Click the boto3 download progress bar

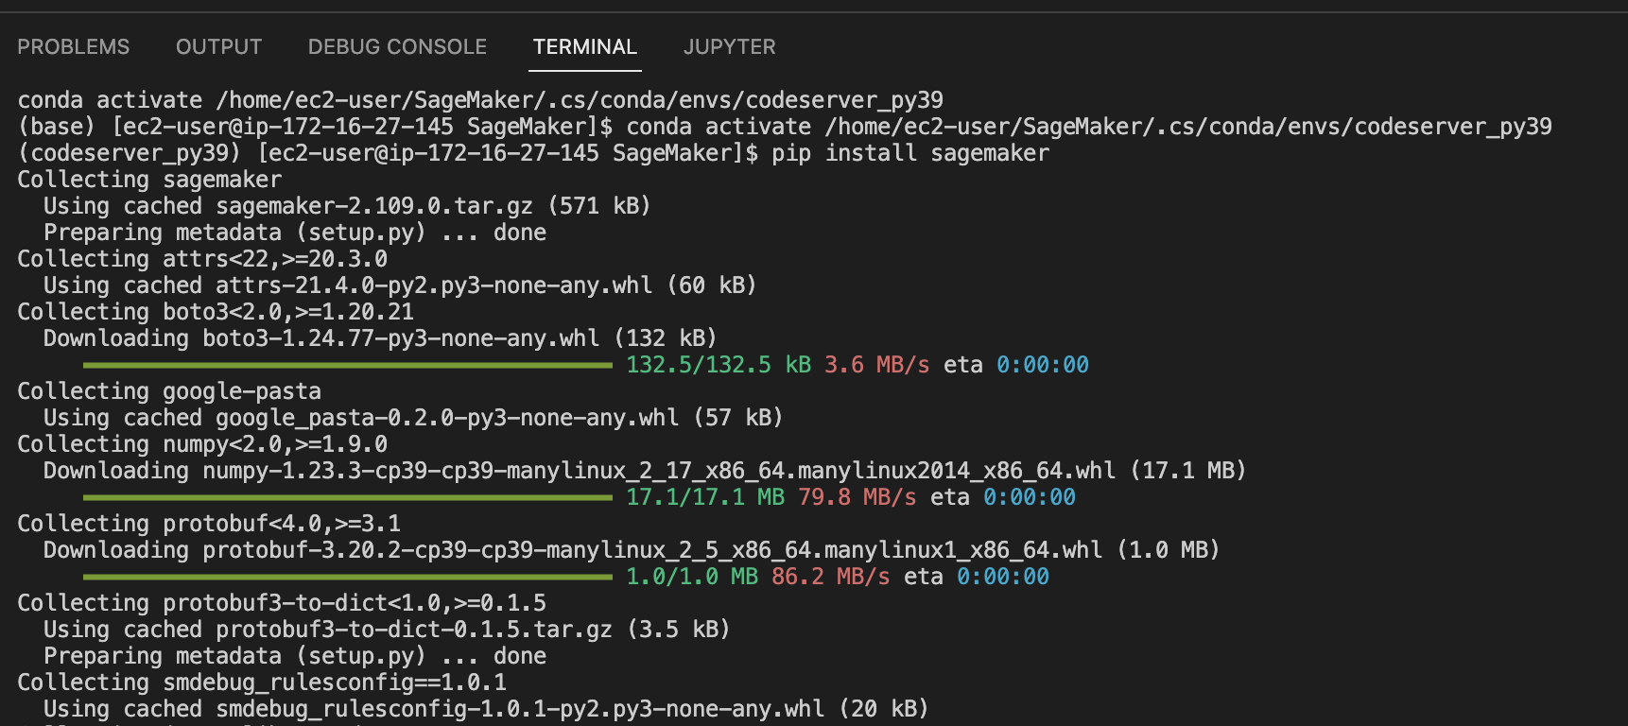pos(348,365)
